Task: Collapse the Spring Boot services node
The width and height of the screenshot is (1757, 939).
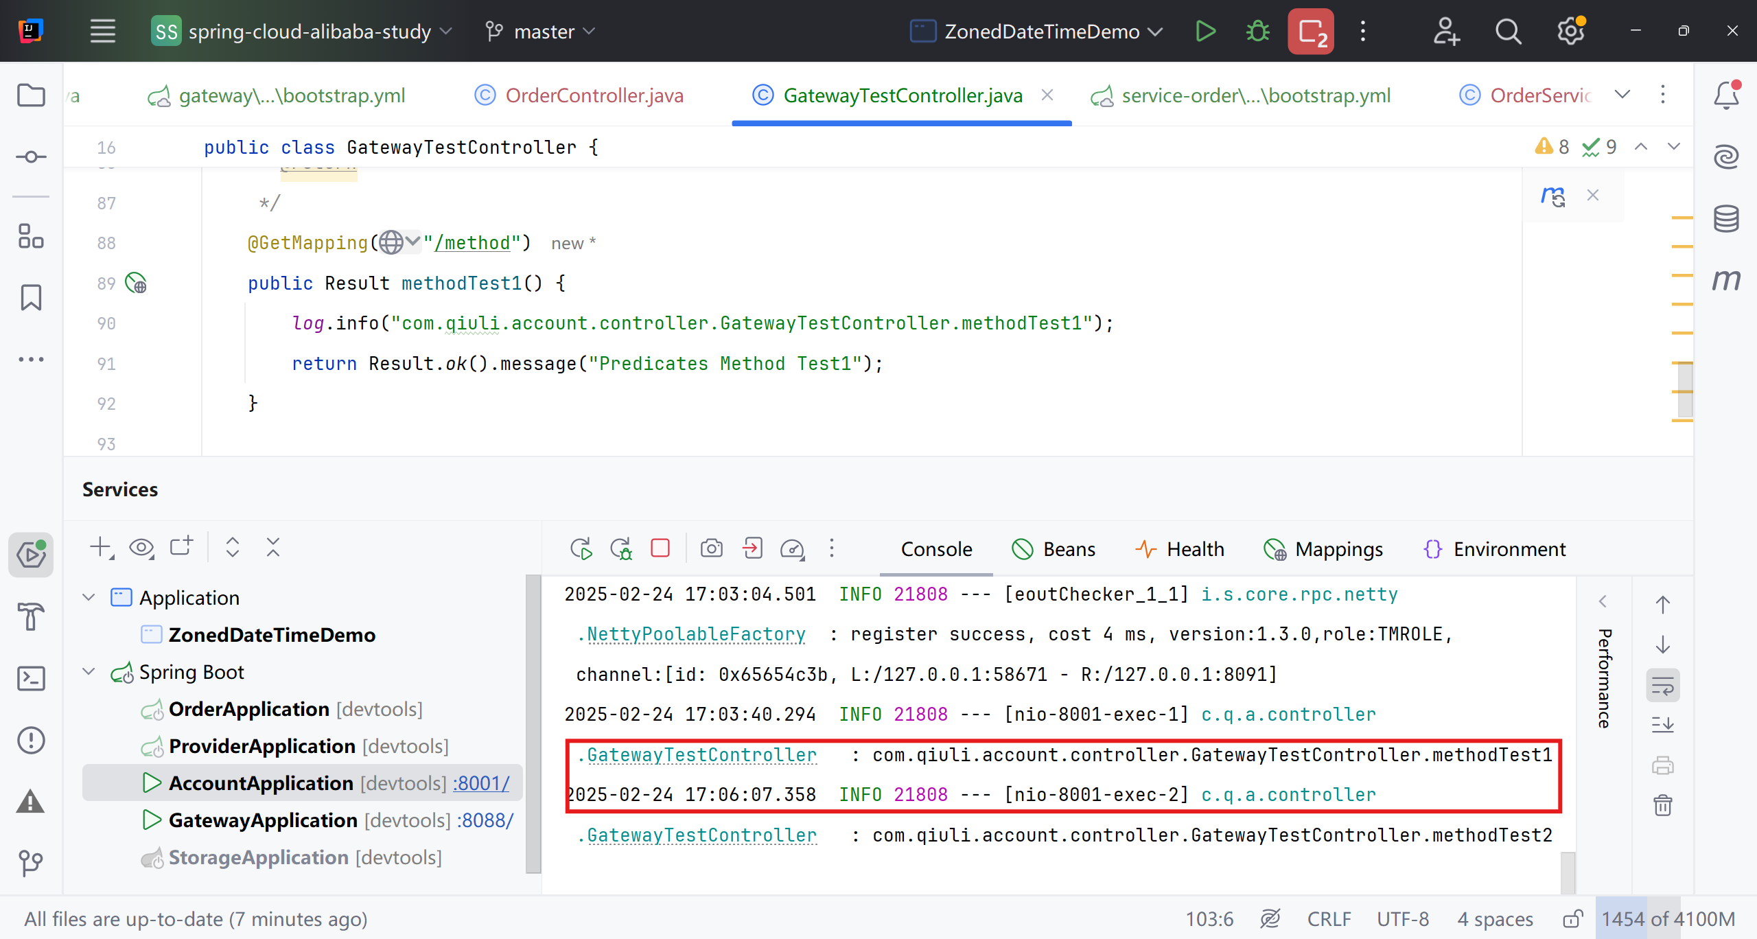Action: (x=89, y=671)
